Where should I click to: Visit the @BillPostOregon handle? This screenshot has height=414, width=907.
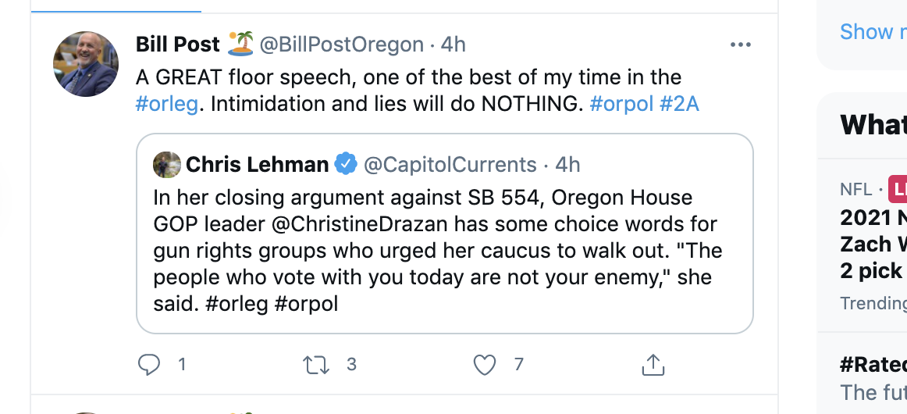[341, 45]
